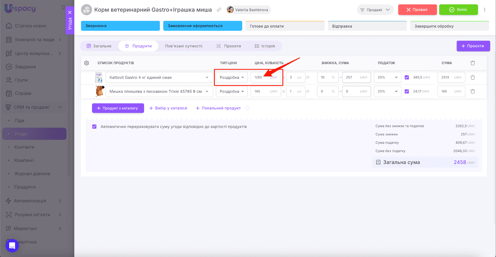
Task: Open price type dropdown for Мишка плюшева
Action: 232,91
